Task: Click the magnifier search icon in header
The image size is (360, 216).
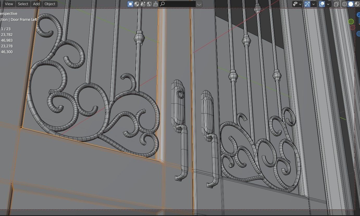Action: tap(162, 4)
